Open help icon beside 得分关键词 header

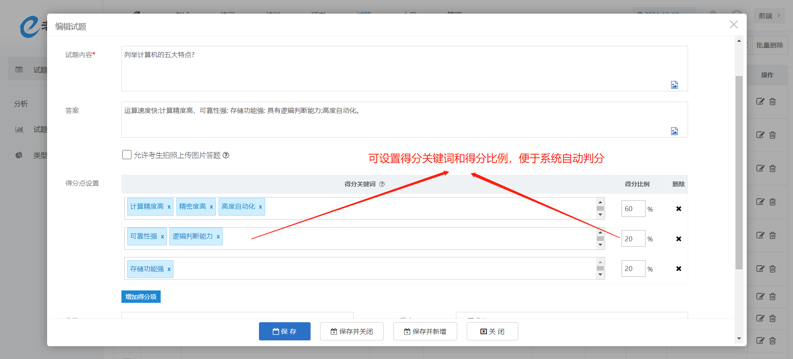point(382,184)
